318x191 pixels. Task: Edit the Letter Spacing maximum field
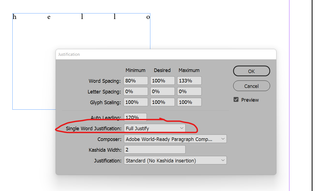[x=189, y=92]
